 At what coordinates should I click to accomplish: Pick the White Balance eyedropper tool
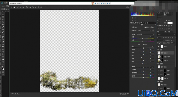18,7
